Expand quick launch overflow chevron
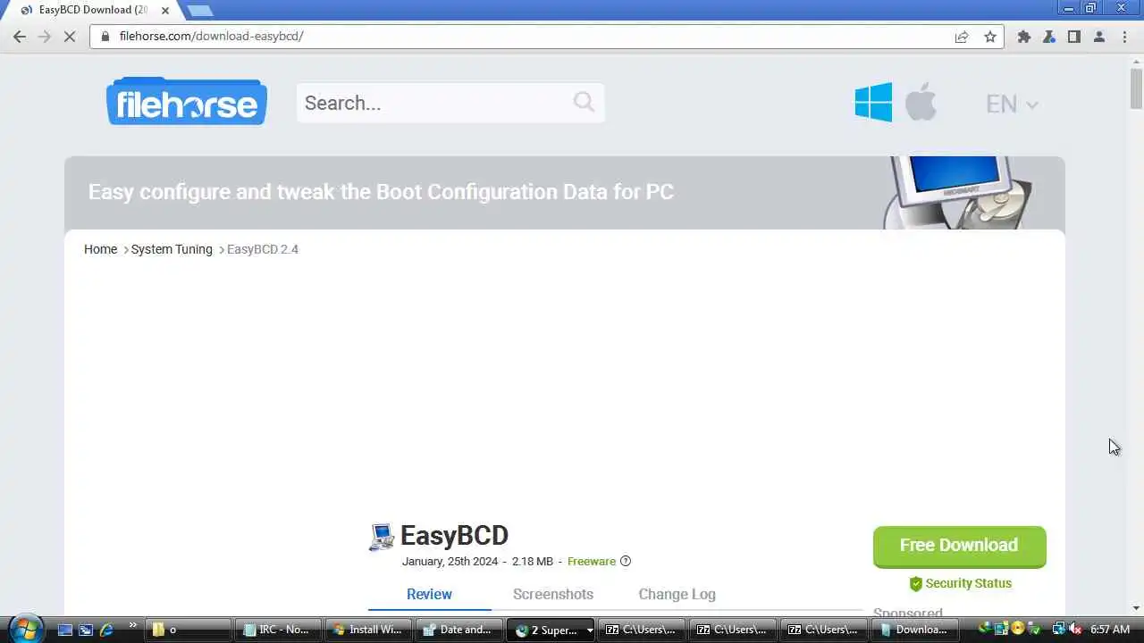This screenshot has height=643, width=1144. [x=133, y=625]
